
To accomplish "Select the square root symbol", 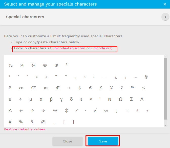I will (x=95, y=110).
